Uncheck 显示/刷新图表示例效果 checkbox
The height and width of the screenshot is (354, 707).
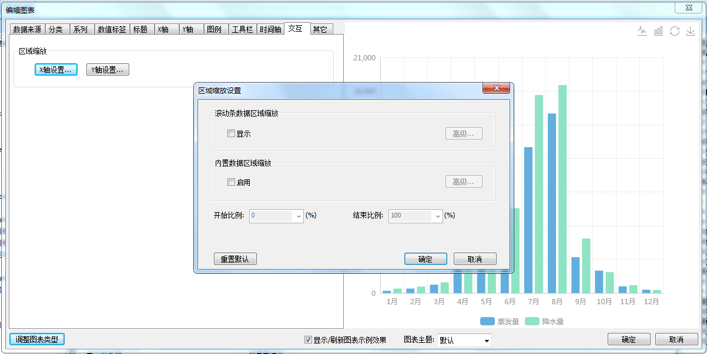(308, 340)
